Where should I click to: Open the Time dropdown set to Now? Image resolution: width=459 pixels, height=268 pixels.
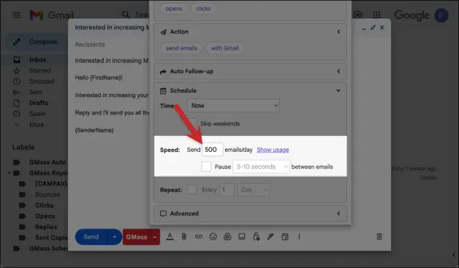click(x=233, y=105)
